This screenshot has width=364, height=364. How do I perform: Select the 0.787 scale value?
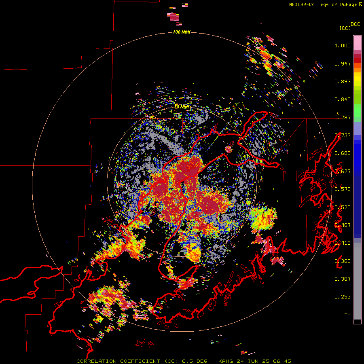tap(343, 117)
